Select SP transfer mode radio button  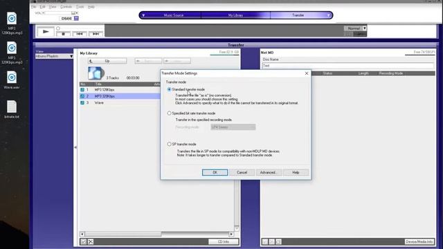169,145
